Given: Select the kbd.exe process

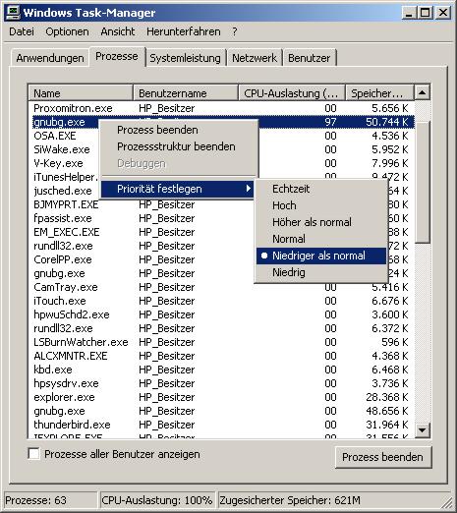Looking at the screenshot, I should point(53,370).
